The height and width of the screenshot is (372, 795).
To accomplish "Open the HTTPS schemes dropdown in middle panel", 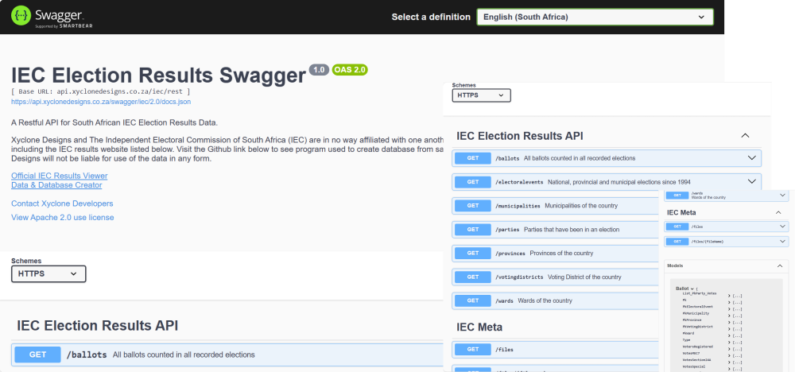I will (x=481, y=95).
